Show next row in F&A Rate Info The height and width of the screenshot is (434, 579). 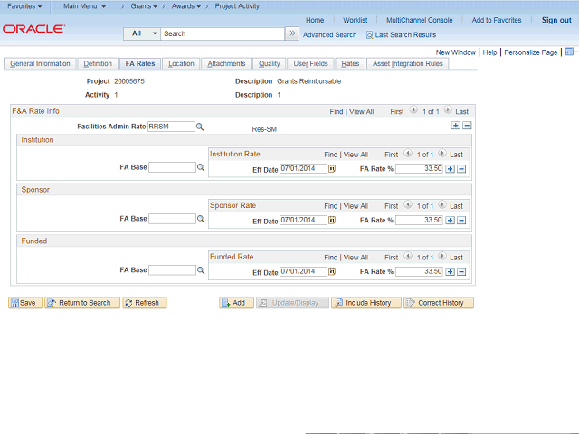(x=448, y=110)
